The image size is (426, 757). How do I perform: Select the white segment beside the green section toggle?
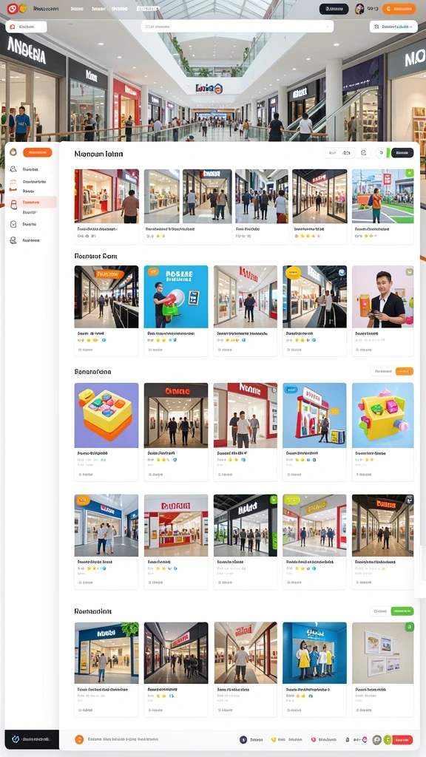[x=380, y=611]
